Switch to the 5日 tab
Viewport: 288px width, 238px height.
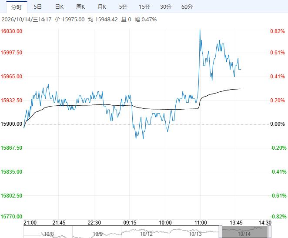pyautogui.click(x=38, y=7)
